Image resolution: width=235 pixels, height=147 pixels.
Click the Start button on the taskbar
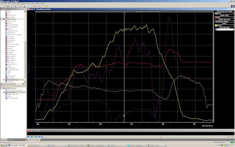[3, 145]
